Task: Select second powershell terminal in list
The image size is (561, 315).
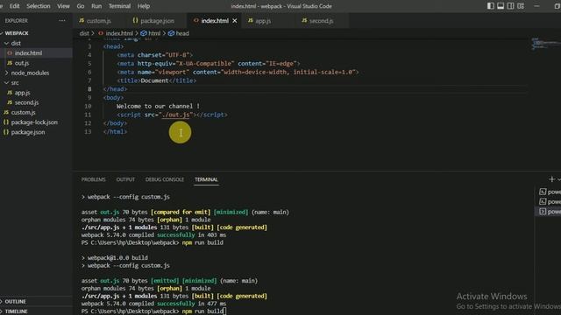Action: pyautogui.click(x=550, y=202)
